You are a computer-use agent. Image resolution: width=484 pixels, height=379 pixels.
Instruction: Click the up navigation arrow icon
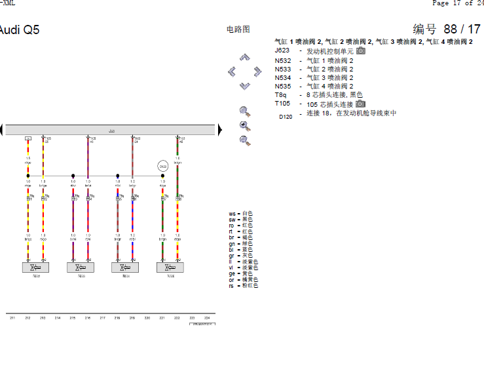click(245, 57)
